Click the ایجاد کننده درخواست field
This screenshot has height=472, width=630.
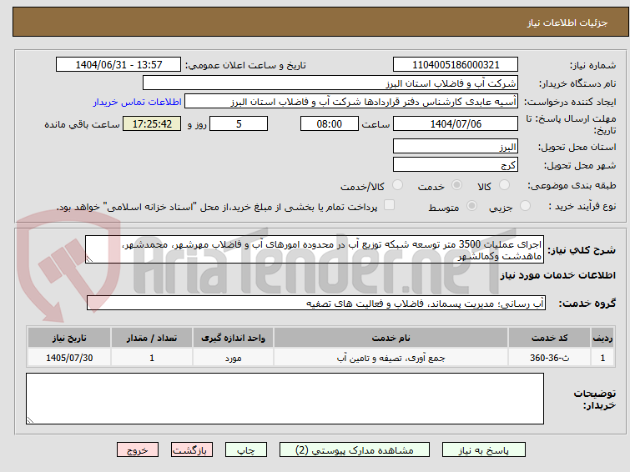pos(350,102)
